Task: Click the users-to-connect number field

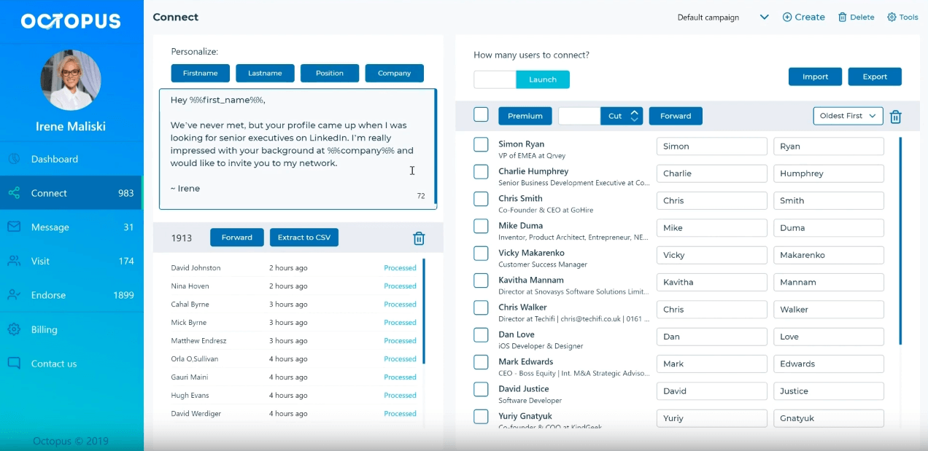Action: pyautogui.click(x=495, y=79)
